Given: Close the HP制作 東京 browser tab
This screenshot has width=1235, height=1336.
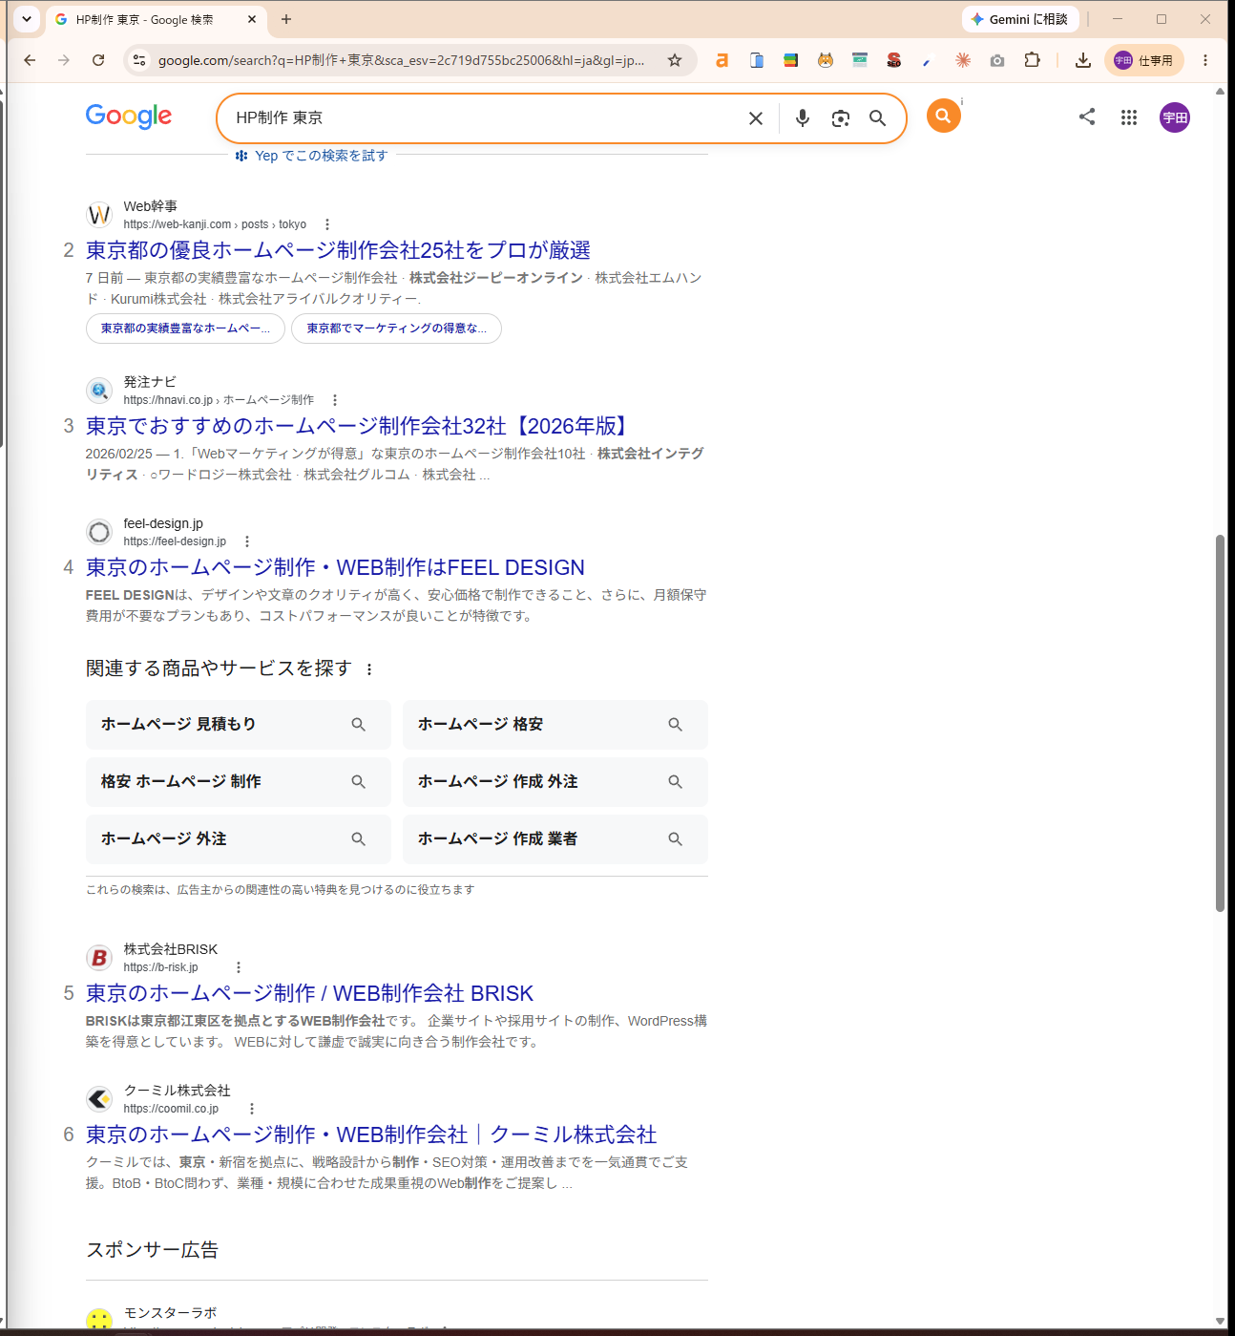Looking at the screenshot, I should [252, 19].
